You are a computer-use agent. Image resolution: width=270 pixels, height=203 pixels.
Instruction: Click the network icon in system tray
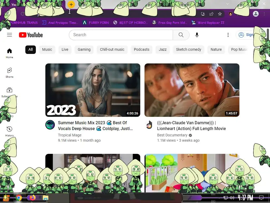point(226,198)
